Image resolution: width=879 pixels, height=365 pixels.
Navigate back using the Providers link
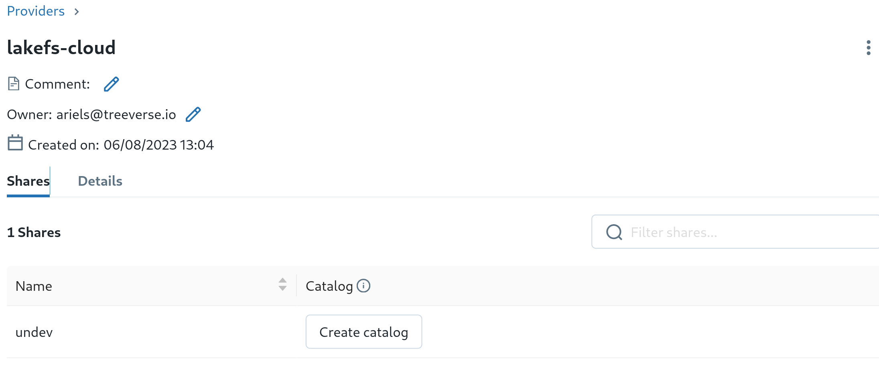click(x=35, y=11)
